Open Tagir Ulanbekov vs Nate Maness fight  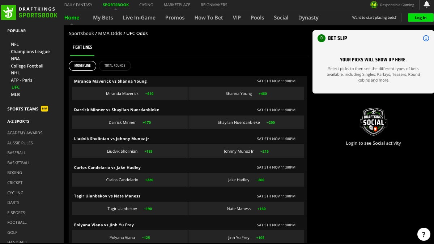pos(107,196)
